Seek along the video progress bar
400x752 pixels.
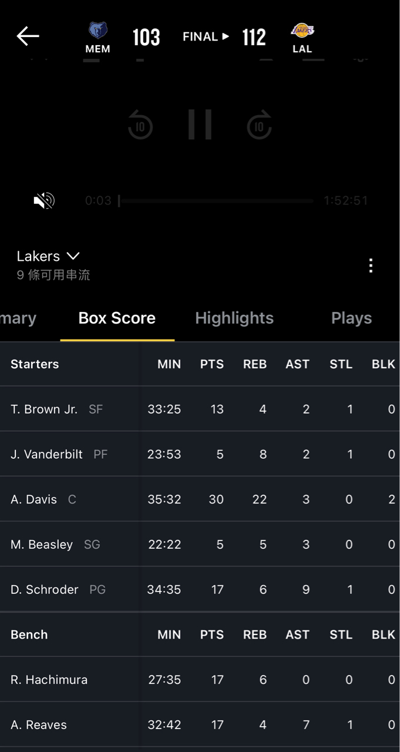coord(216,201)
